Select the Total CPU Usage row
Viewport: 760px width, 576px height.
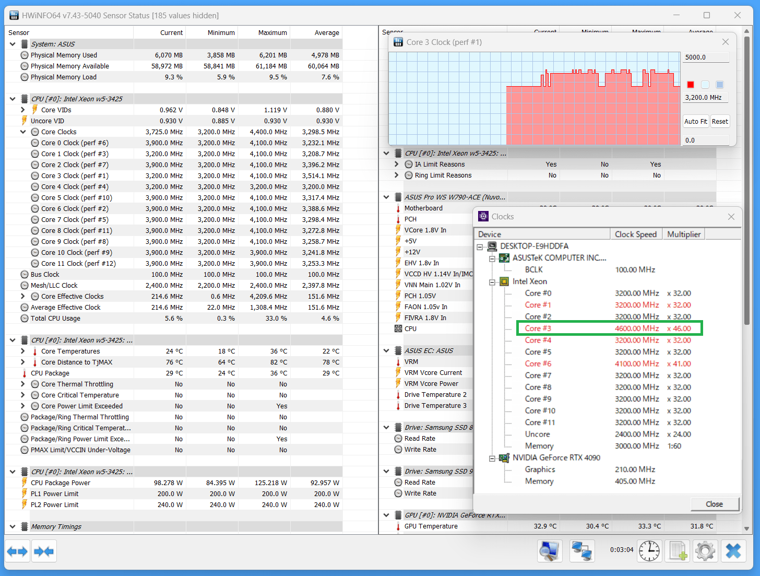pyautogui.click(x=173, y=318)
